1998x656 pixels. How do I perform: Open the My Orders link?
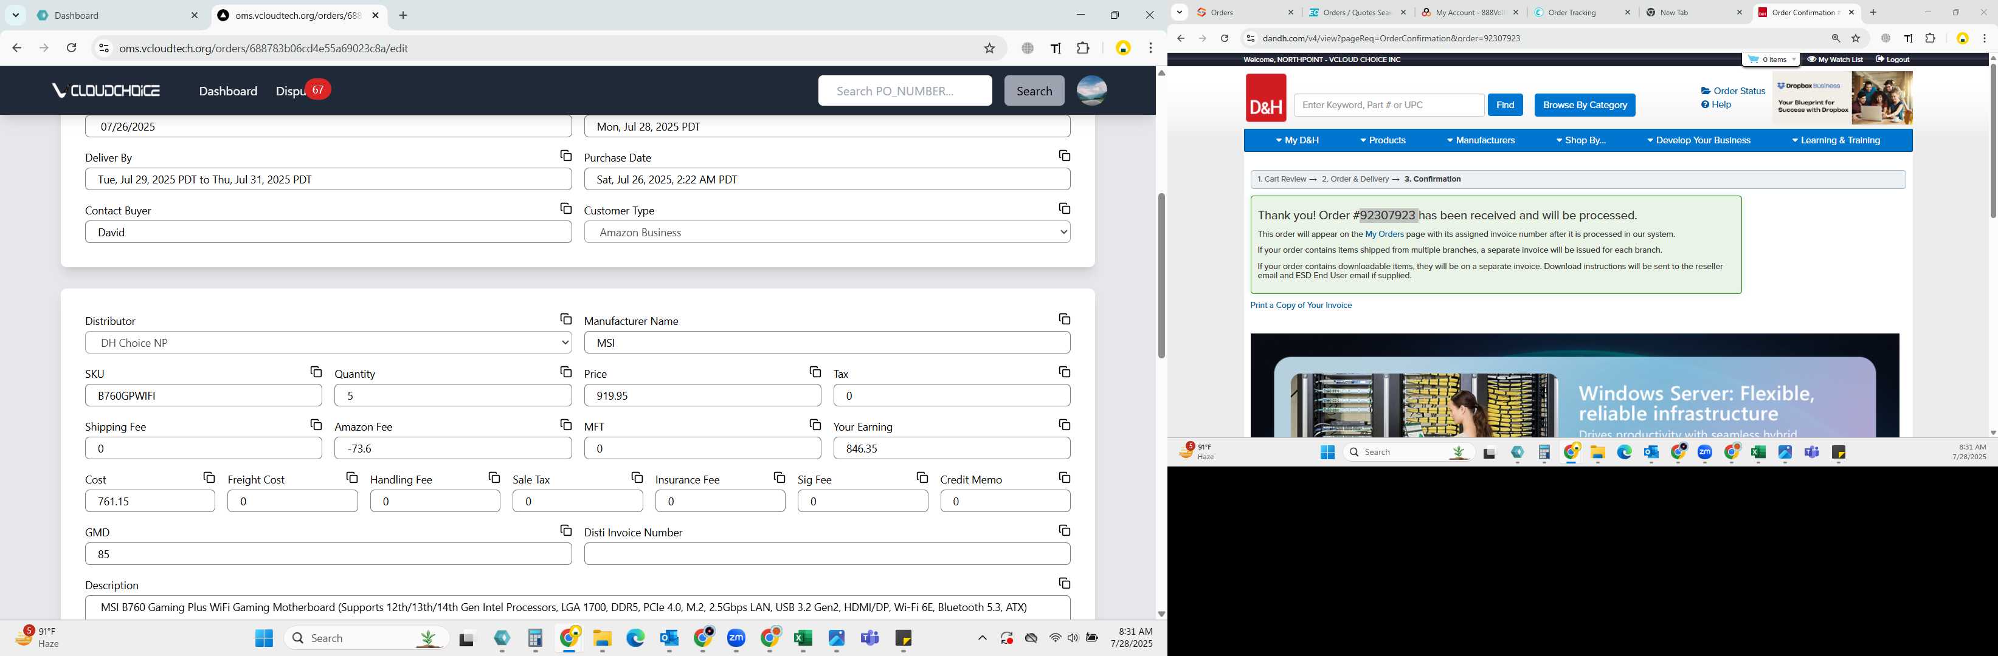(1384, 234)
